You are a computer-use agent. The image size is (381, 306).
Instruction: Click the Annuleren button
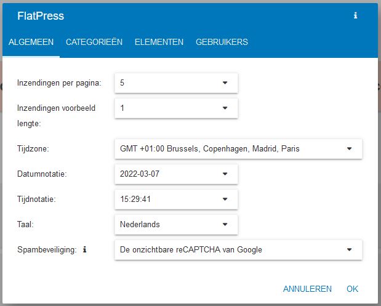tap(307, 289)
